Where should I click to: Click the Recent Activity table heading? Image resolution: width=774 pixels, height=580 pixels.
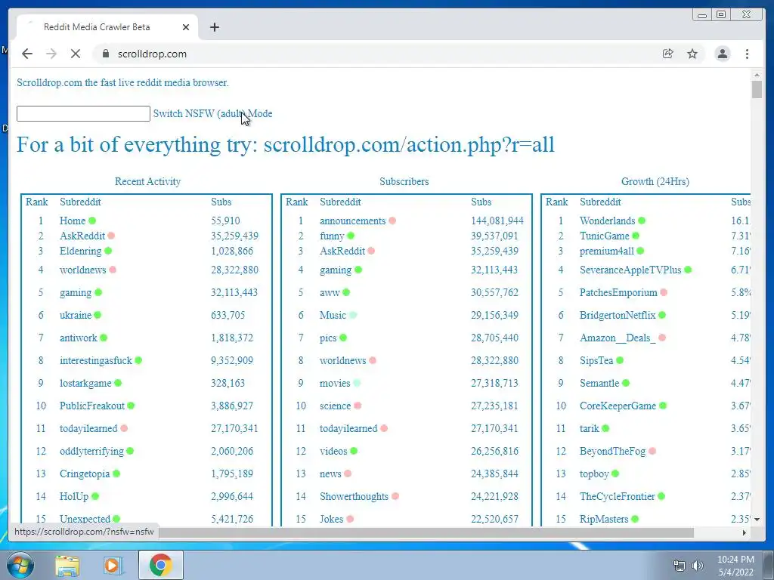coord(147,181)
